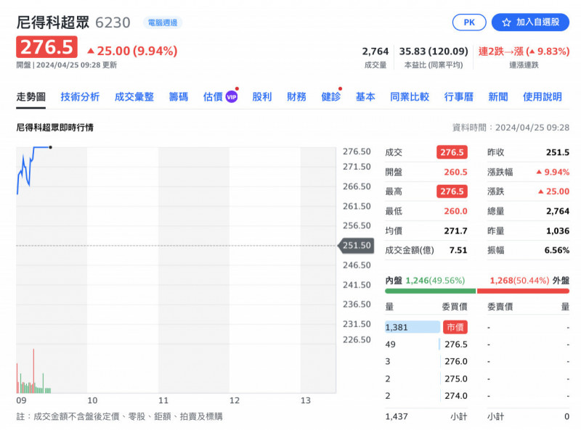Screen dimensions: 581x430
Task: Click the big 276.5 price badge
Action: 46,47
